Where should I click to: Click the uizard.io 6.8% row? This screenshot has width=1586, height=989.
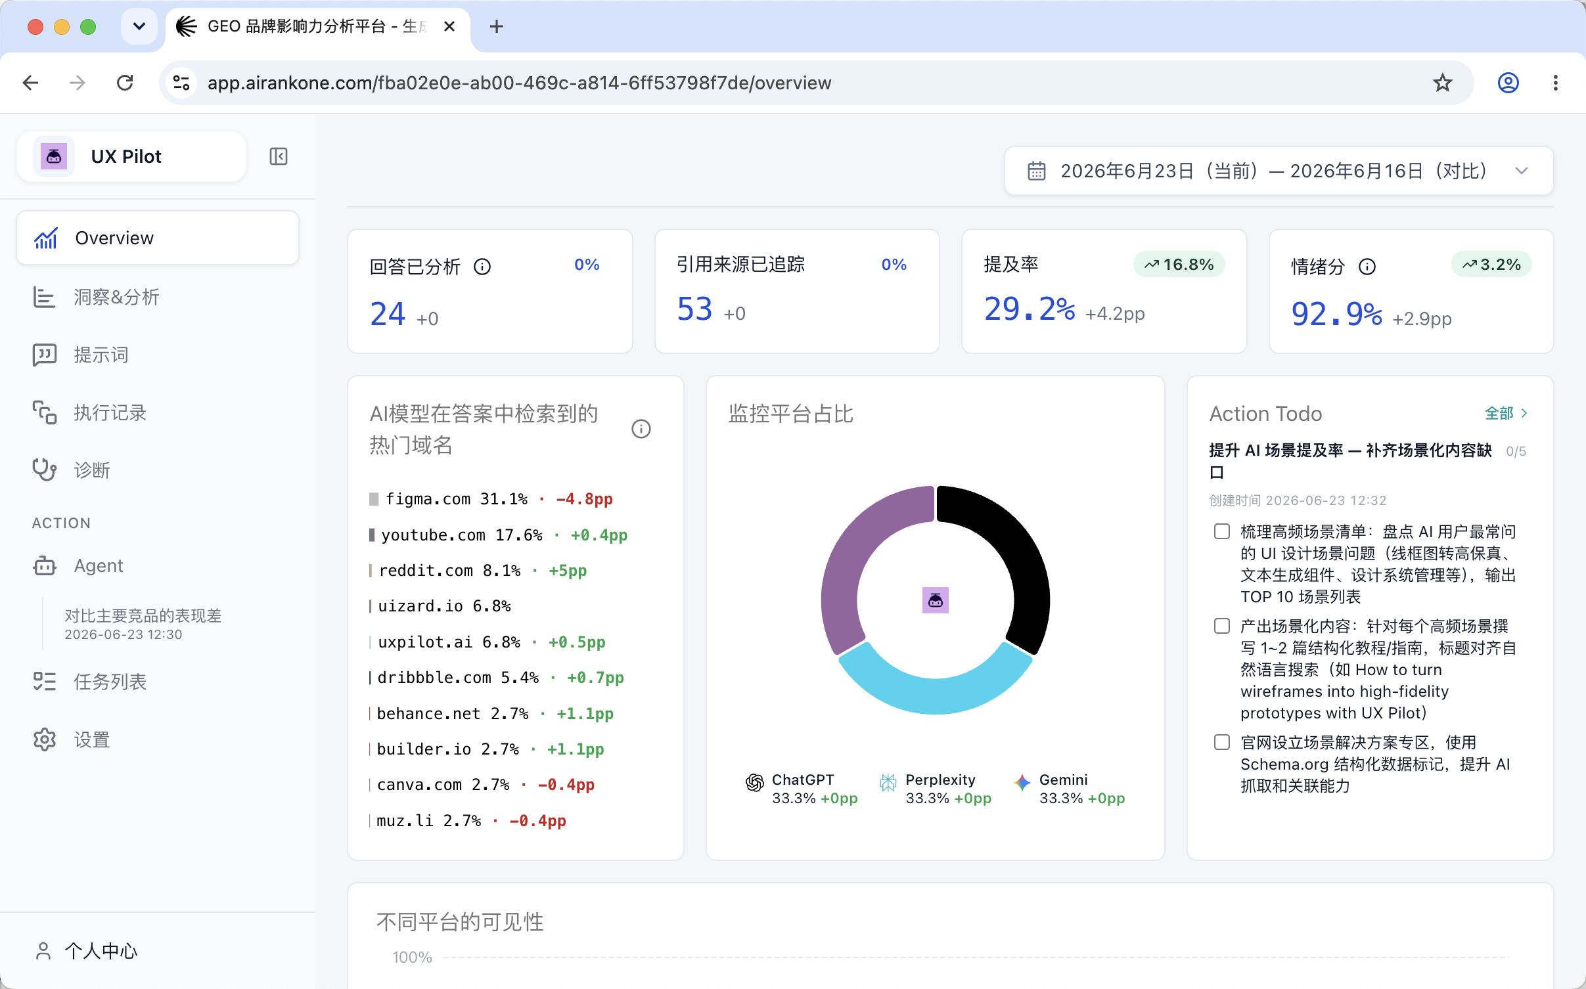pos(440,606)
